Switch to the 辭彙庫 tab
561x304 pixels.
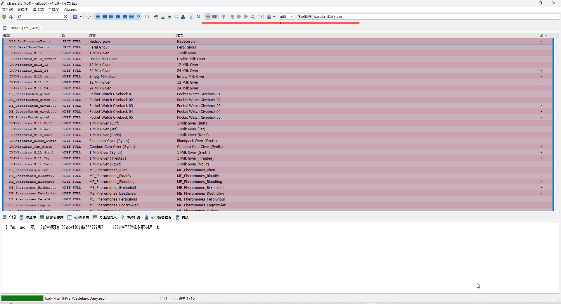pos(28,217)
